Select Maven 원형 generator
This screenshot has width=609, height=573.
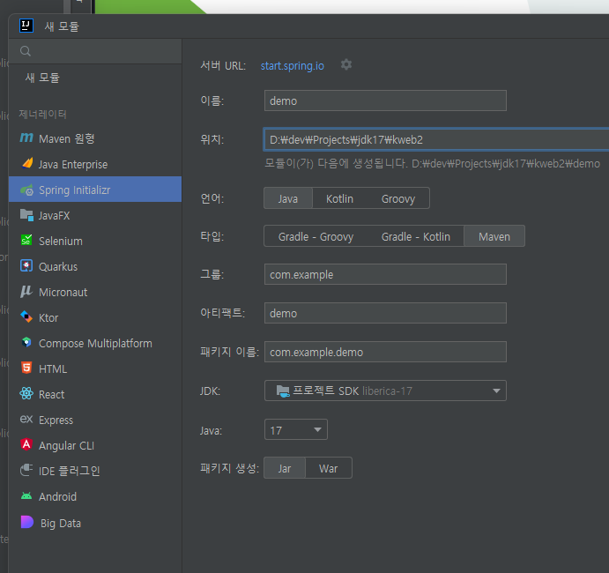point(95,138)
